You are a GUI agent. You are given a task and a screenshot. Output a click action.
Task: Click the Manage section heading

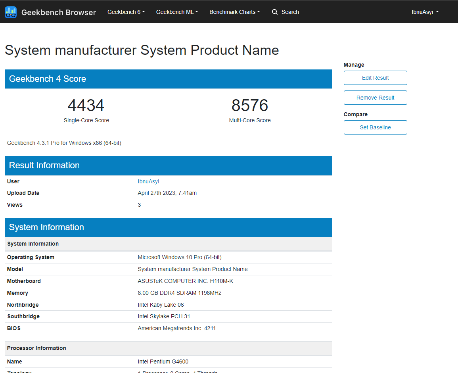[354, 65]
